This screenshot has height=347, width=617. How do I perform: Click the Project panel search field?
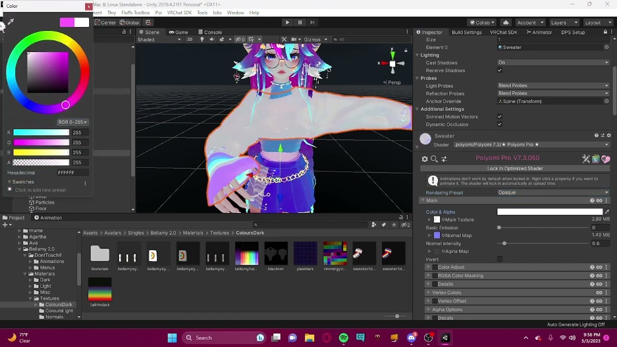[310, 225]
